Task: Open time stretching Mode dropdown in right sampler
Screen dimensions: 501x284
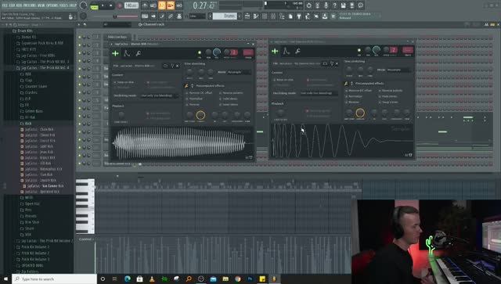Action: (398, 70)
